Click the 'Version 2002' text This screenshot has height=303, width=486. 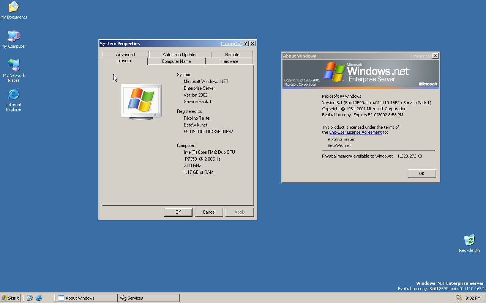click(x=196, y=95)
